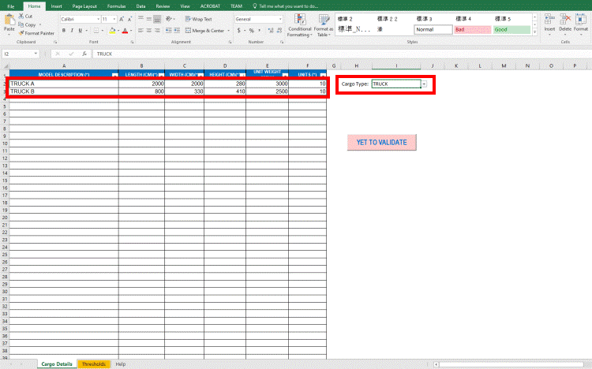
Task: Open the Cargo Type dropdown
Action: (424, 84)
